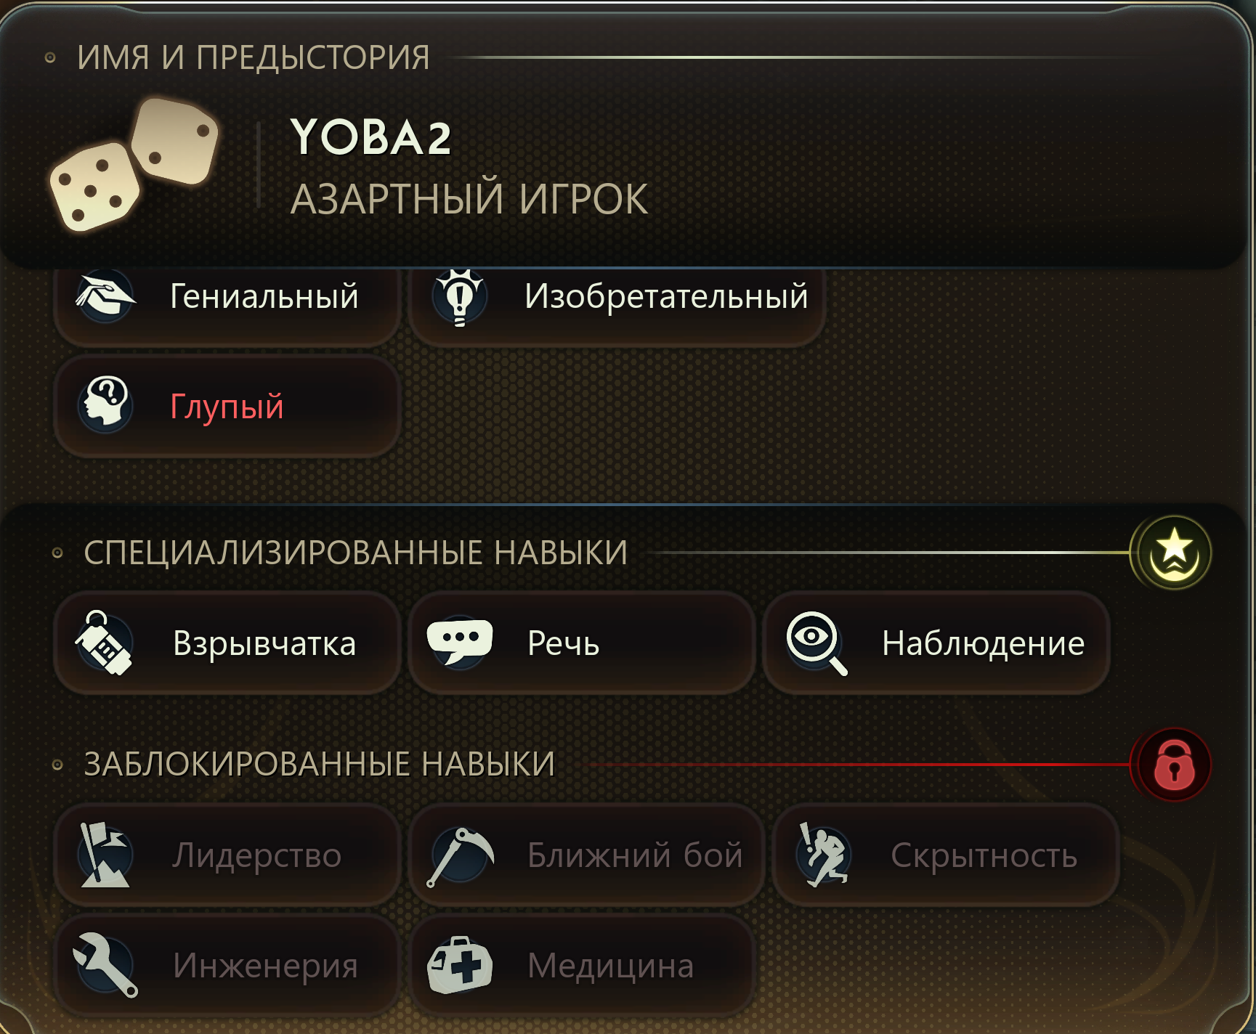Click the question-mark head icon for Глупый
The height and width of the screenshot is (1034, 1256).
click(x=105, y=404)
